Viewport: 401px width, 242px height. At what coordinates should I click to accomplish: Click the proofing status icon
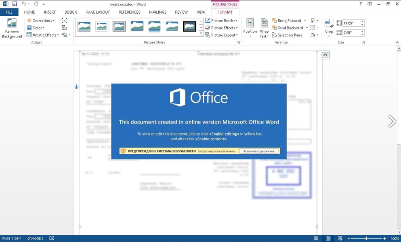[52, 239]
